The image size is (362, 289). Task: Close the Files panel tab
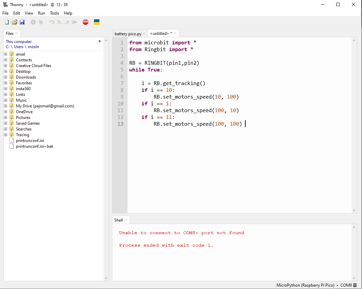tap(17, 34)
